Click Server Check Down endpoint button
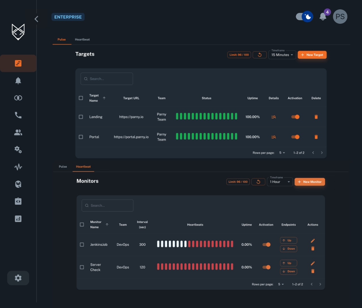Viewport: 362px width, 308px height. point(288,271)
